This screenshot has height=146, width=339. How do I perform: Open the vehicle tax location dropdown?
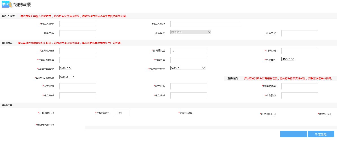click(67, 77)
